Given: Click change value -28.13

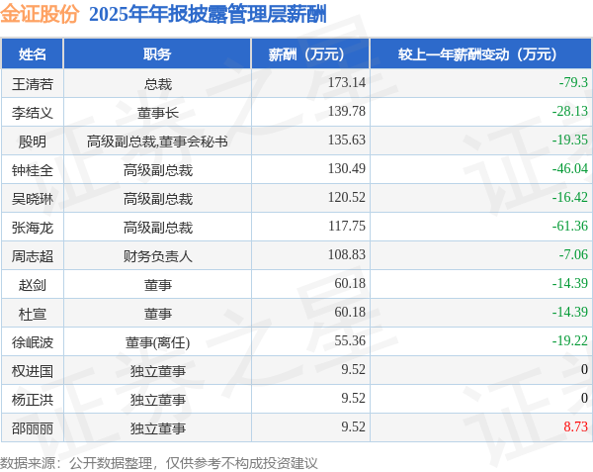Looking at the screenshot, I should click(570, 111).
